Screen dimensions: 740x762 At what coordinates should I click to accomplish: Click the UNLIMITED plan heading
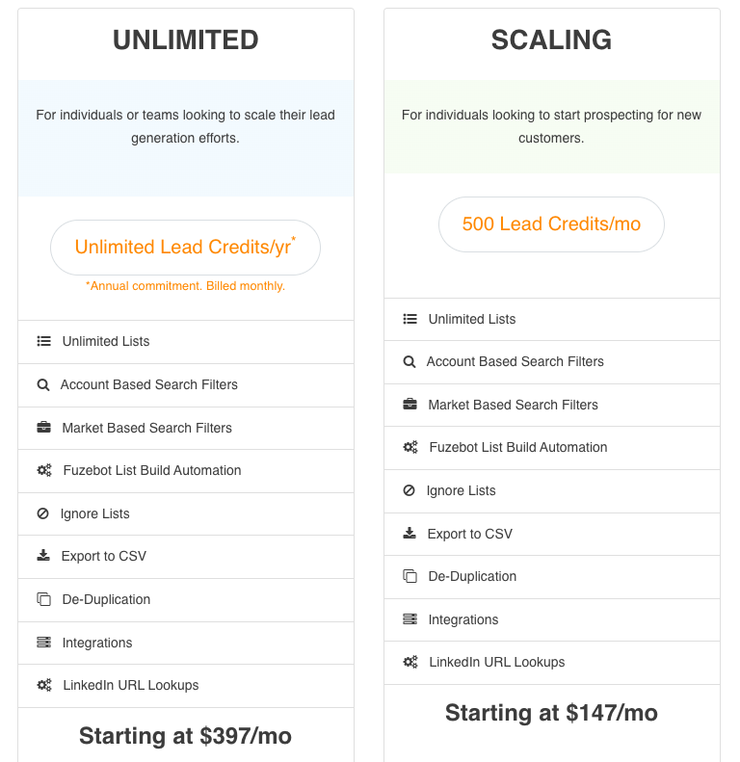[186, 39]
